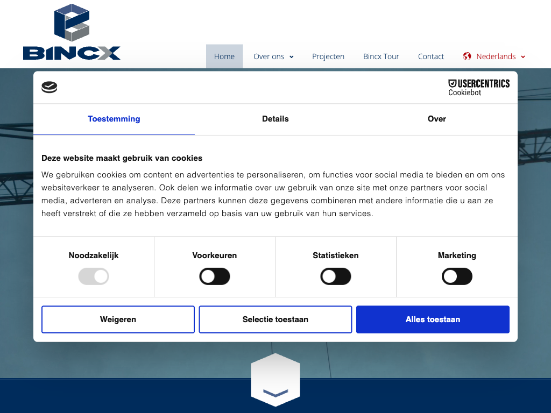Image resolution: width=551 pixels, height=413 pixels.
Task: Open the Projecten page
Action: [328, 56]
